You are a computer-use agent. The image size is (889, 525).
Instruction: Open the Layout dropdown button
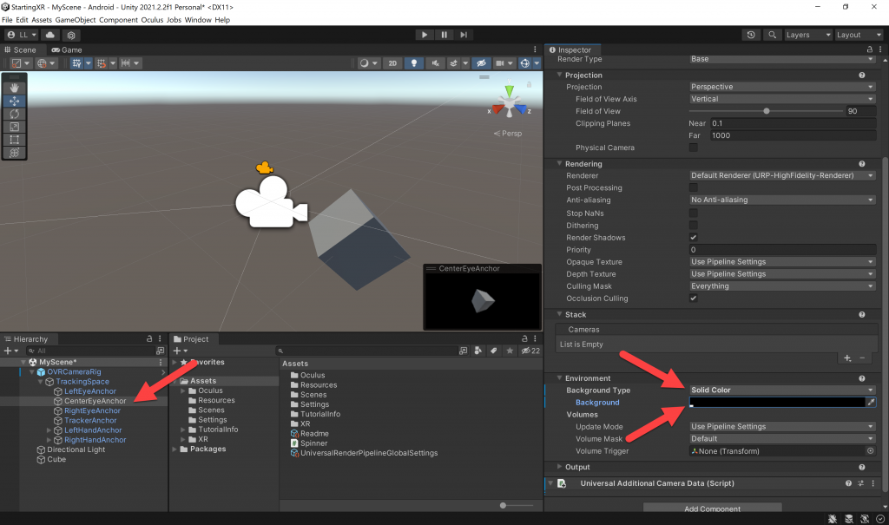point(859,35)
